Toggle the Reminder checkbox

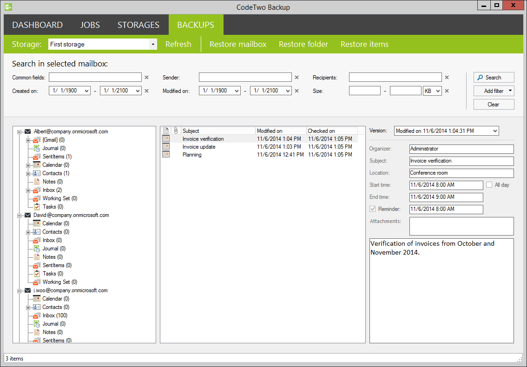(372, 209)
